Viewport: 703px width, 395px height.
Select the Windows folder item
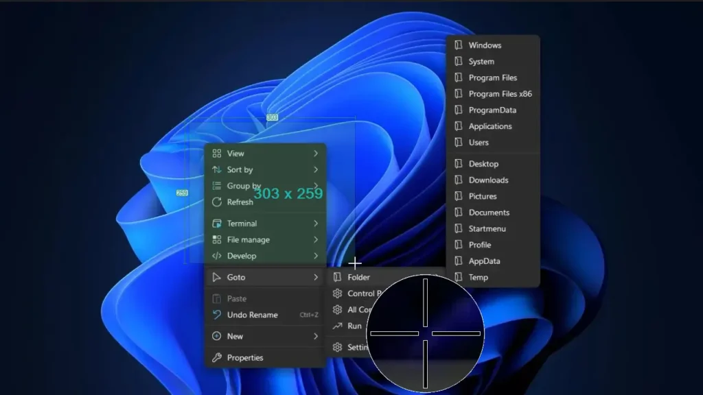pos(485,45)
